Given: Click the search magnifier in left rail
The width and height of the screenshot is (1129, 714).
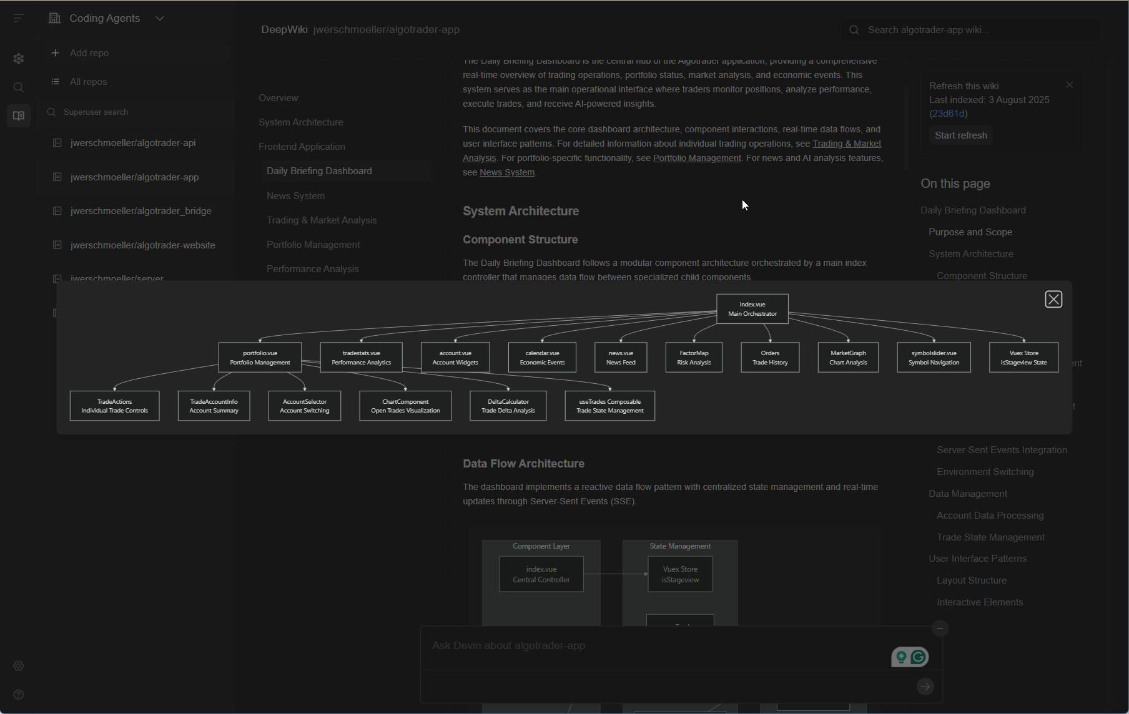Looking at the screenshot, I should click(19, 87).
